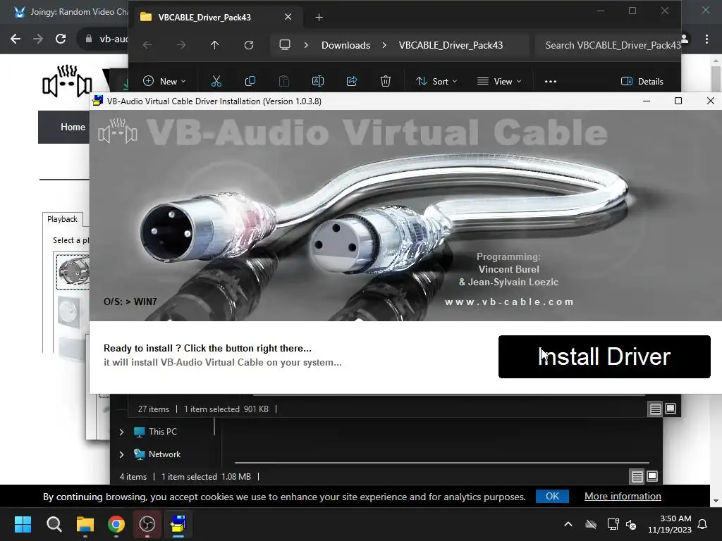This screenshot has width=722, height=541.
Task: Switch to large thumbnails view beside 27 items status
Action: tap(671, 409)
